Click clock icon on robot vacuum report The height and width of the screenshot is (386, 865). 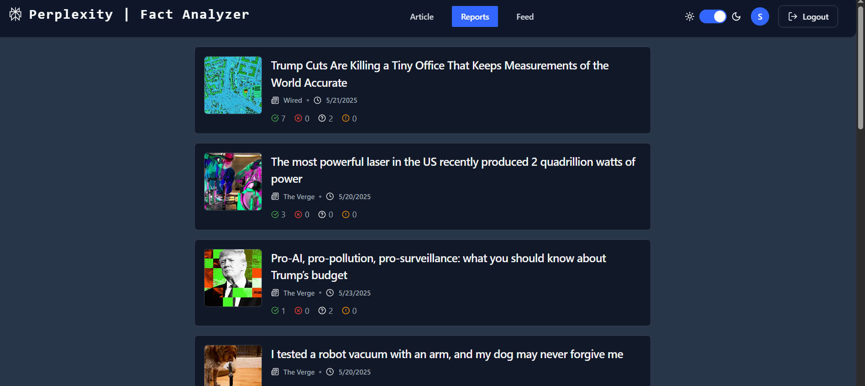(330, 372)
